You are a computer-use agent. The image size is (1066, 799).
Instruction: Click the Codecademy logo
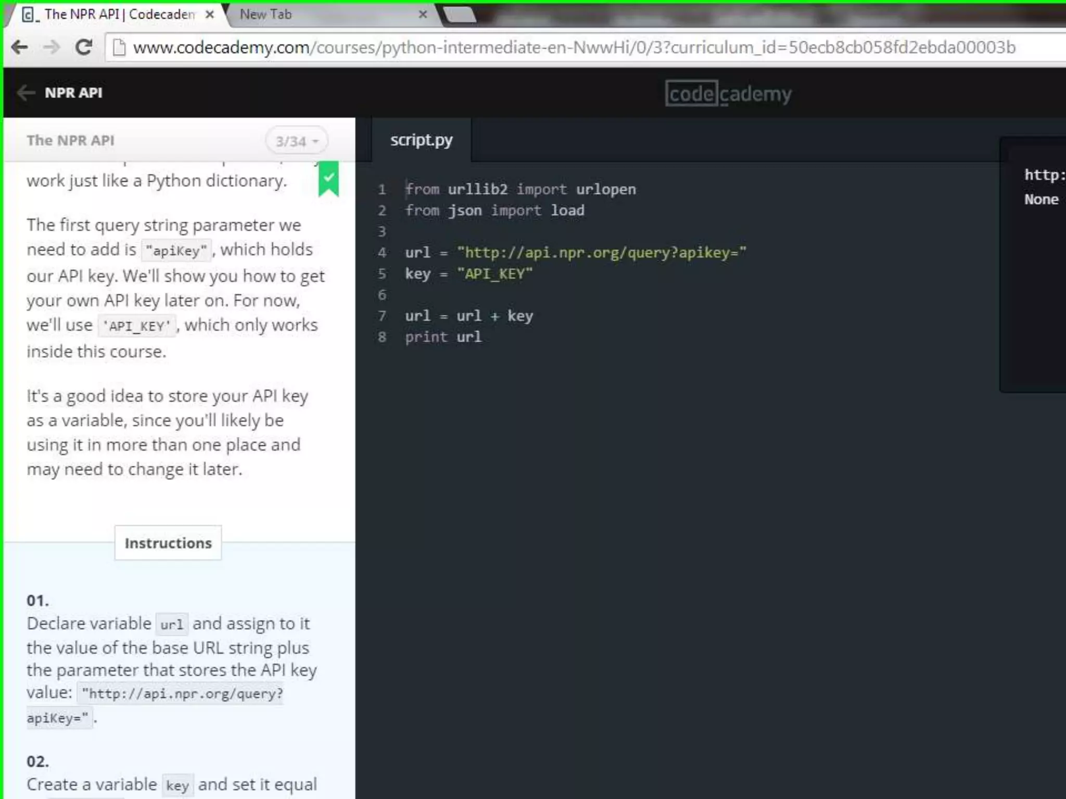(x=728, y=94)
